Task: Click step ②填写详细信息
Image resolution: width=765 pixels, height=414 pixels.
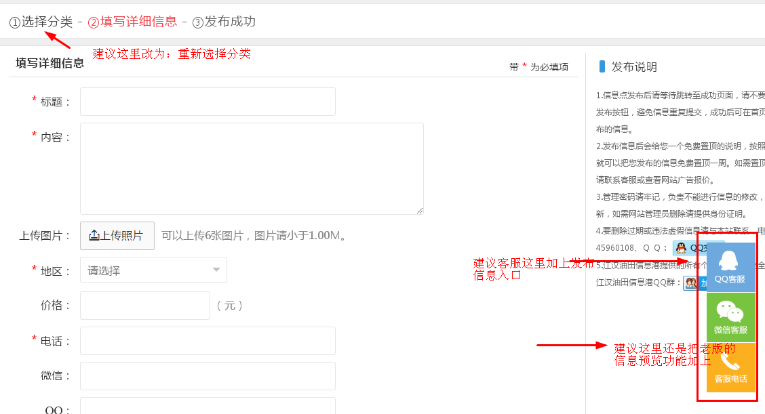Action: pyautogui.click(x=133, y=22)
